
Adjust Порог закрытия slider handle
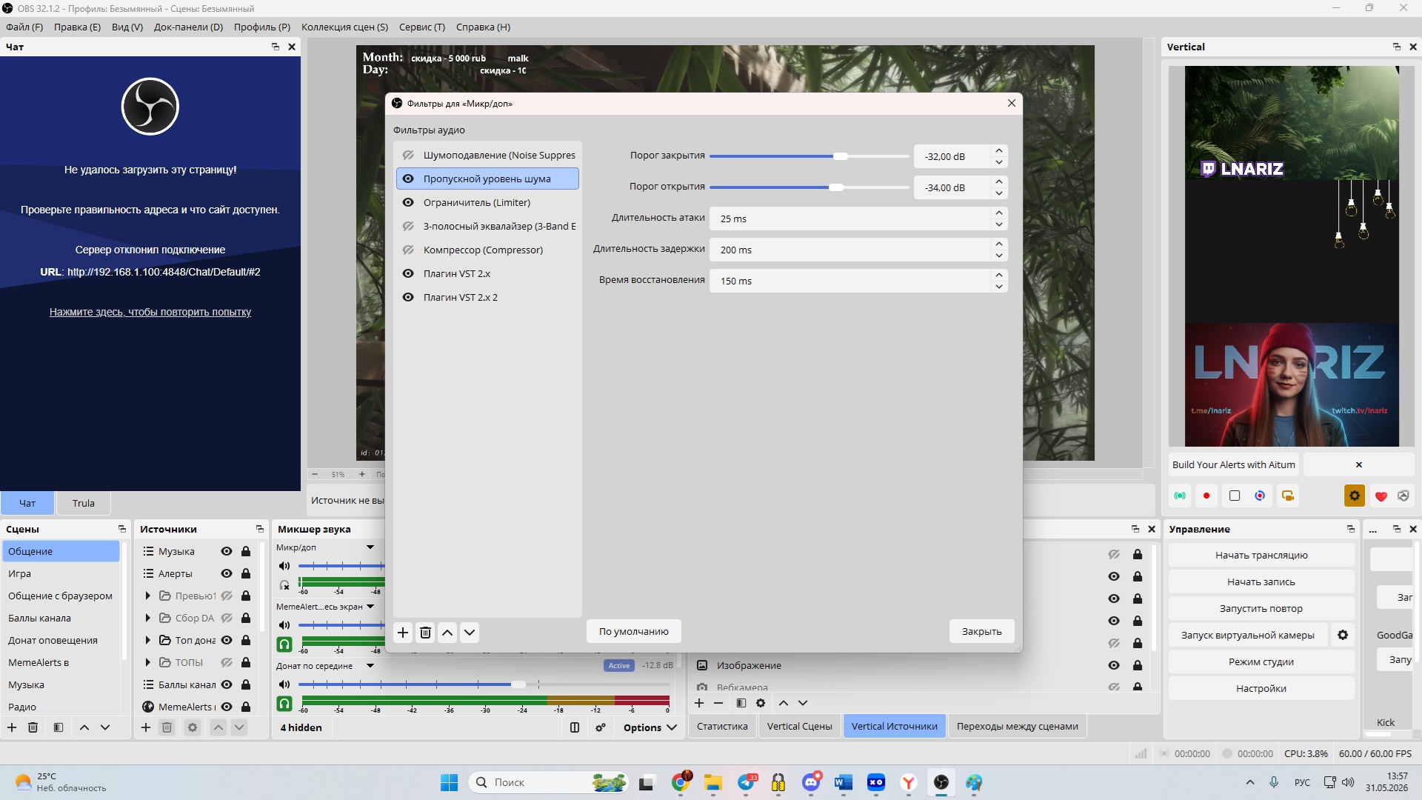841,156
